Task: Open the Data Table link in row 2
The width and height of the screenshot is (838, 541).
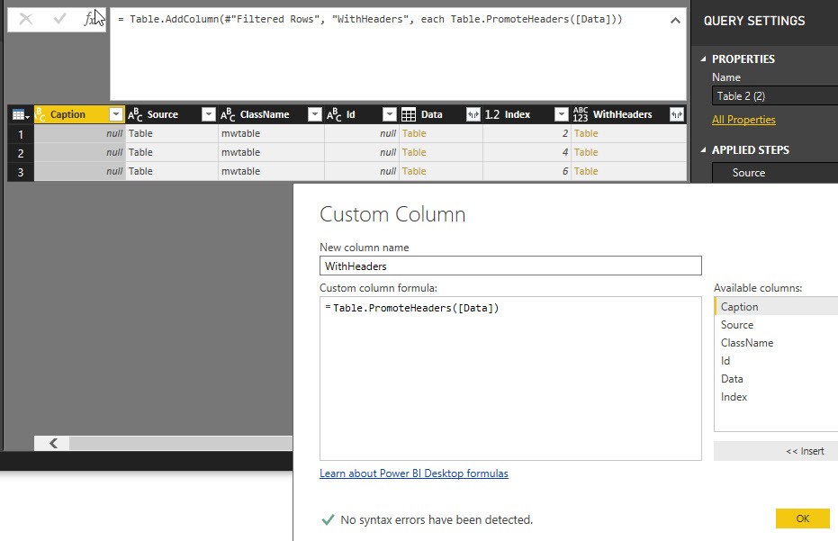Action: (x=414, y=152)
